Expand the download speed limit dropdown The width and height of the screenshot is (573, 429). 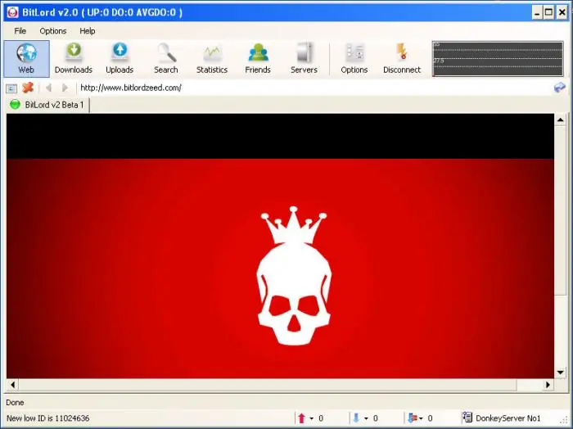366,418
